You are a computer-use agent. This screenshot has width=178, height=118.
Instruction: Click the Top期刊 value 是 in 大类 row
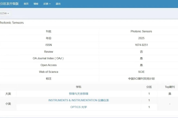pos(170,94)
